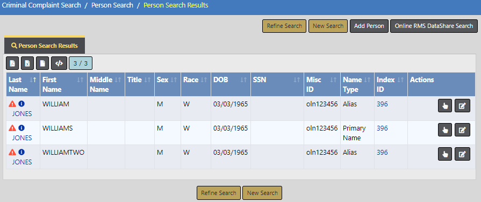Open the Online RMS DataShare Search
The image size is (481, 202).
tap(434, 26)
